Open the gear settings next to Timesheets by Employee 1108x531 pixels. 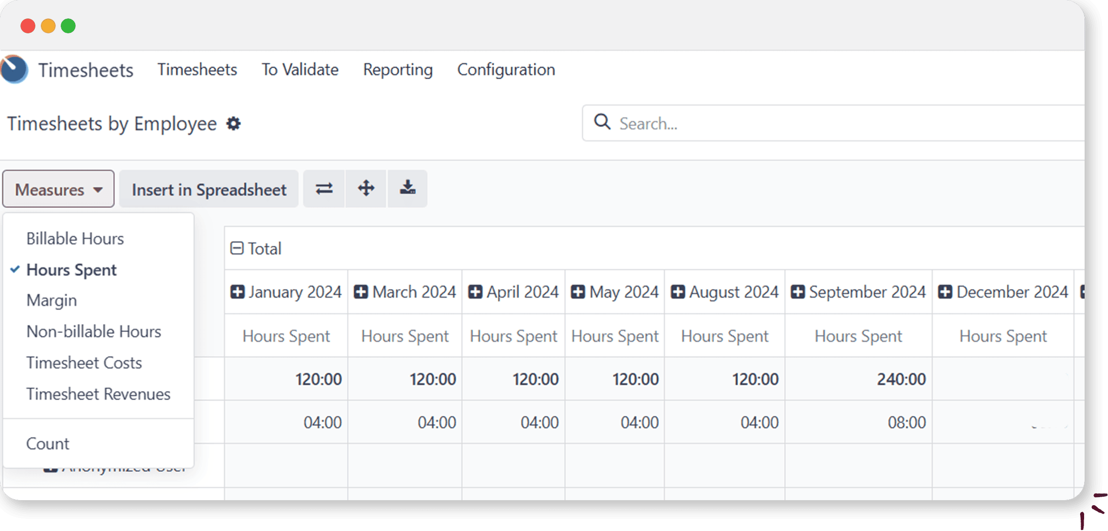(234, 123)
